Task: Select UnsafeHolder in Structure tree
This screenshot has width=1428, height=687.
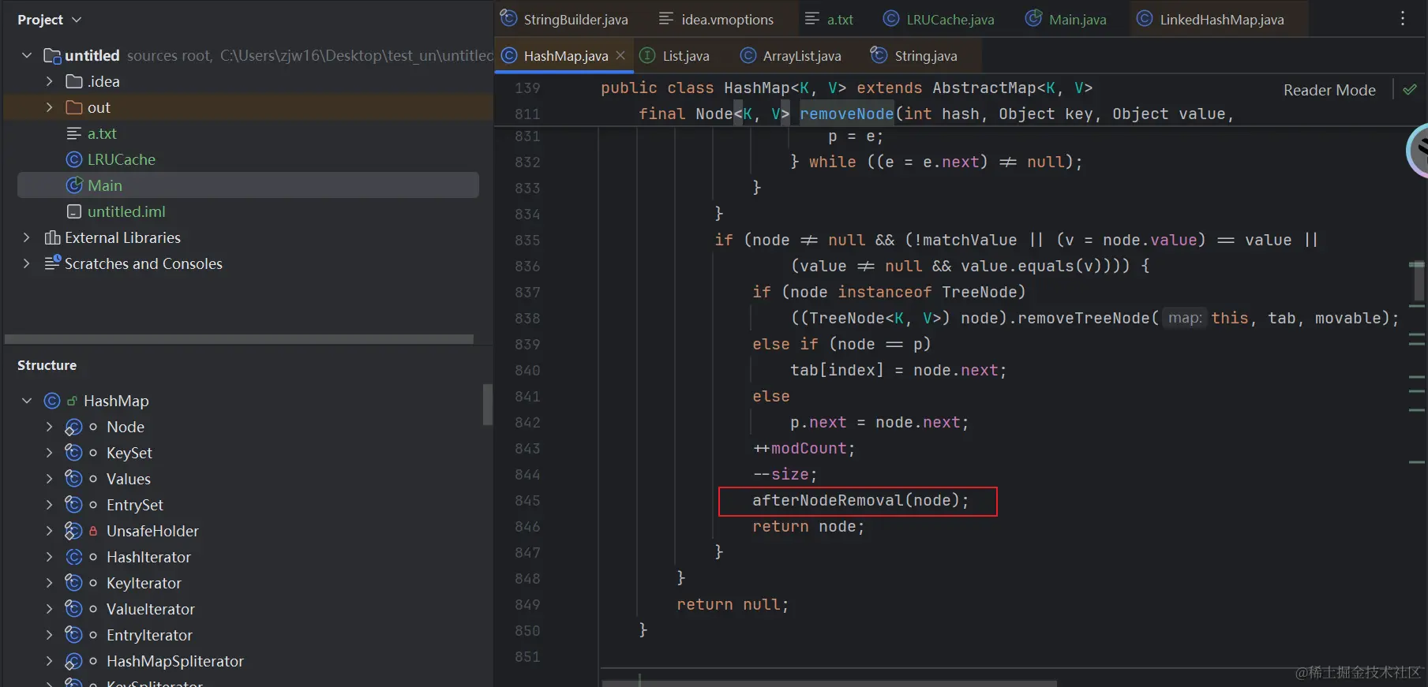Action: [152, 531]
